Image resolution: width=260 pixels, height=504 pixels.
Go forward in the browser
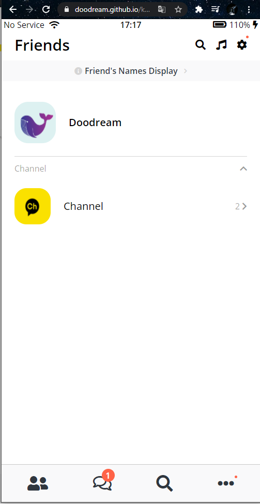pyautogui.click(x=29, y=9)
